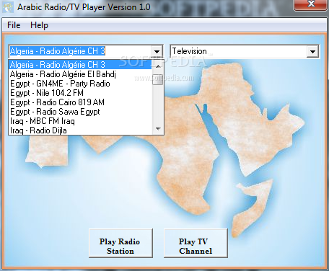Close the Arabic Radio/TV Player window
Screen dimensions: 329x271
tap(311, 4)
